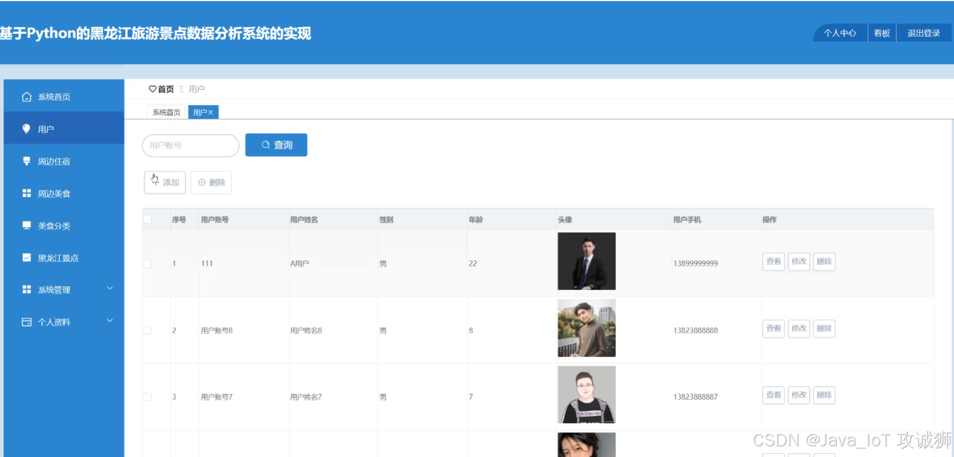Image resolution: width=954 pixels, height=457 pixels.
Task: Click the 用户手机 column header
Action: pos(687,220)
